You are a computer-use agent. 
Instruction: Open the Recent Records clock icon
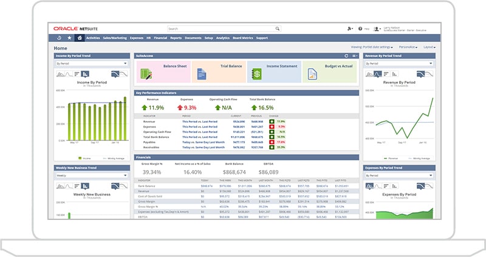click(x=59, y=38)
